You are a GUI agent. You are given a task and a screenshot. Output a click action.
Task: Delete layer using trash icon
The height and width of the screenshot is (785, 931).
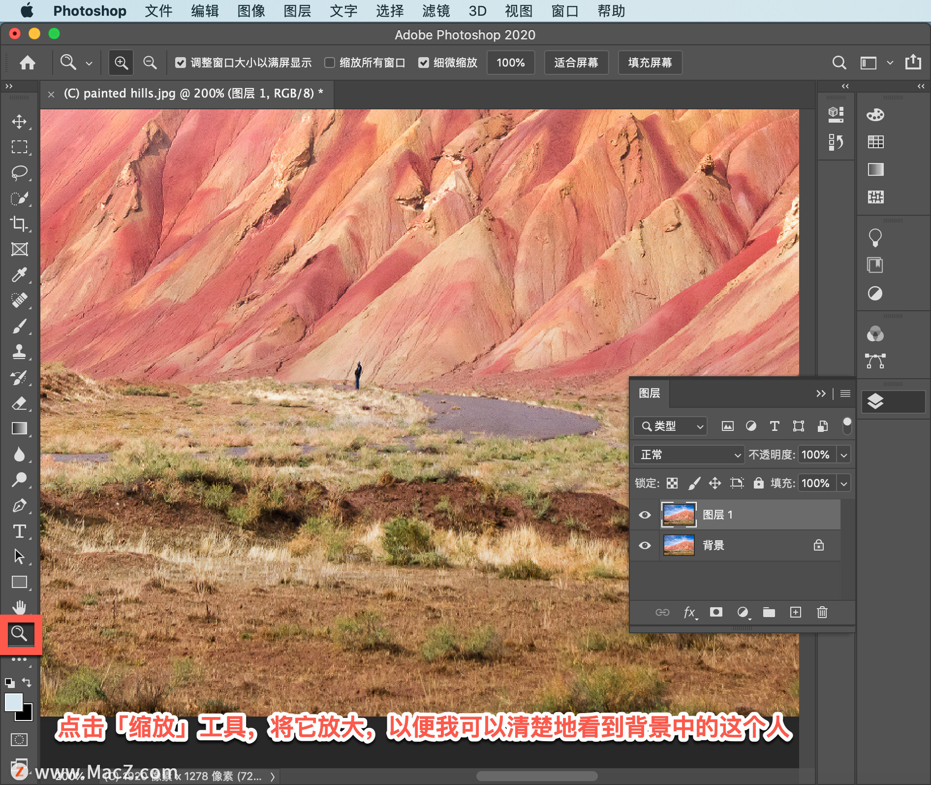[x=822, y=612]
